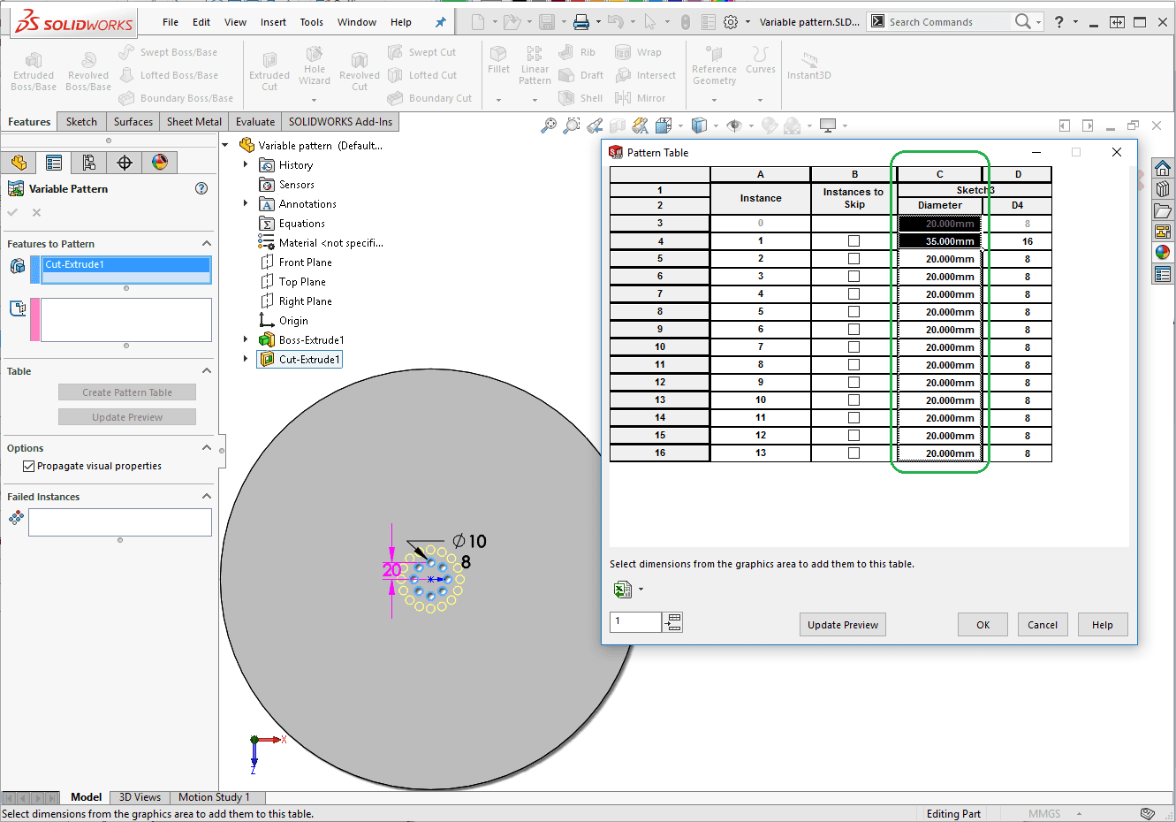Viewport: 1176px width, 822px height.
Task: Click the pink Reference Geometry selection box
Action: pyautogui.click(x=125, y=319)
